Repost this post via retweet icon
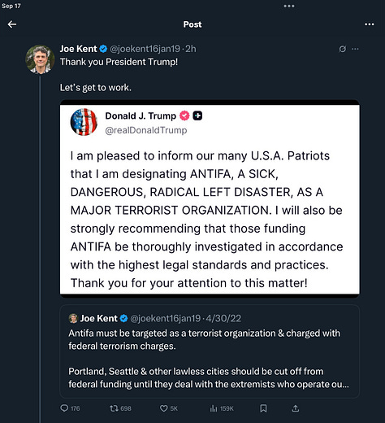 [114, 408]
